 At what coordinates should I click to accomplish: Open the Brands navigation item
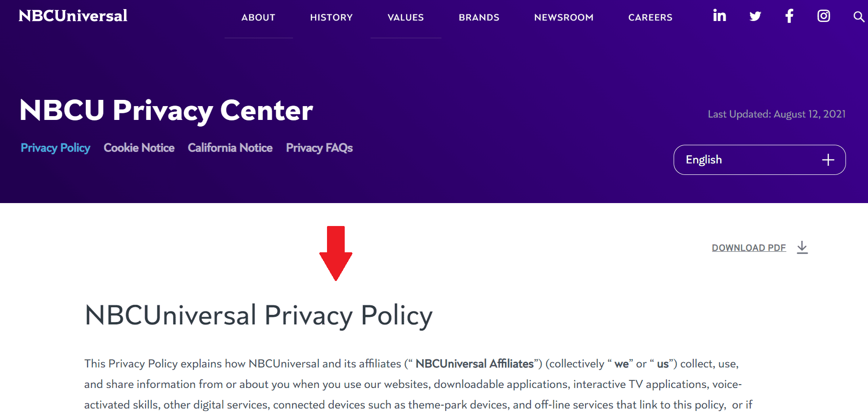[479, 18]
